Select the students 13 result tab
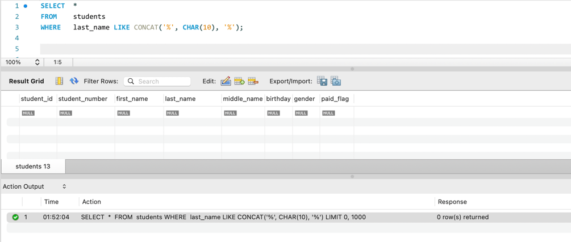 [x=33, y=167]
